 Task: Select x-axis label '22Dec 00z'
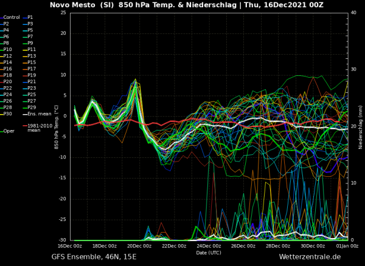pyautogui.click(x=175, y=246)
